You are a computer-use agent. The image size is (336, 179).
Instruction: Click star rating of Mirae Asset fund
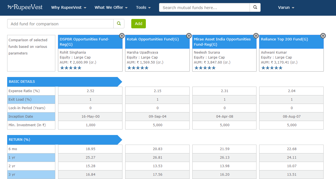(205, 68)
